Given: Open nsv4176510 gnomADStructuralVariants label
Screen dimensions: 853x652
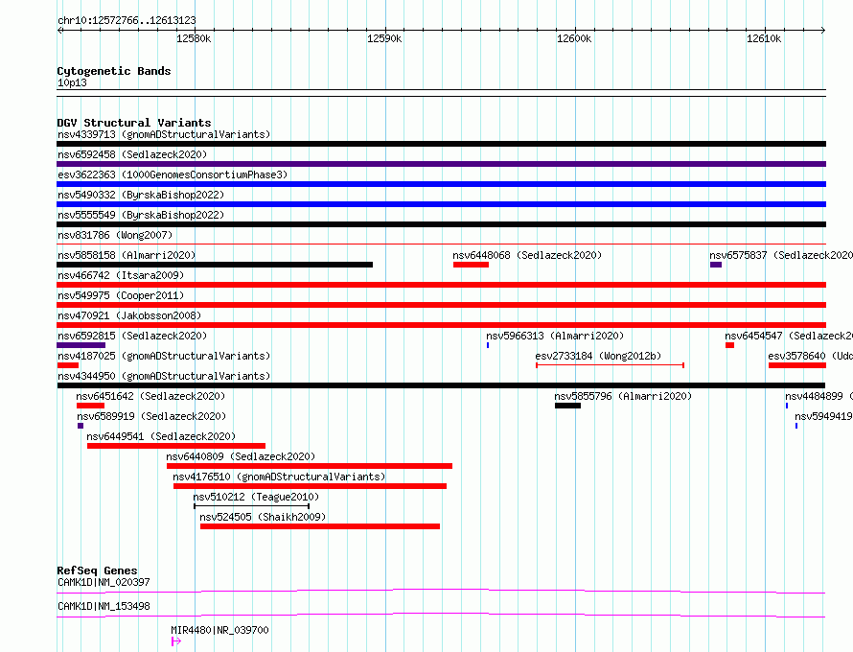Looking at the screenshot, I should pos(279,477).
